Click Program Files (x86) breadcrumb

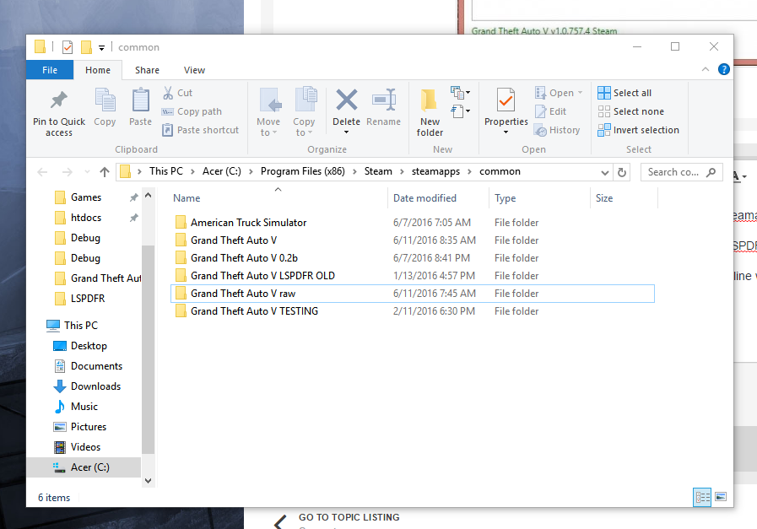pyautogui.click(x=303, y=171)
